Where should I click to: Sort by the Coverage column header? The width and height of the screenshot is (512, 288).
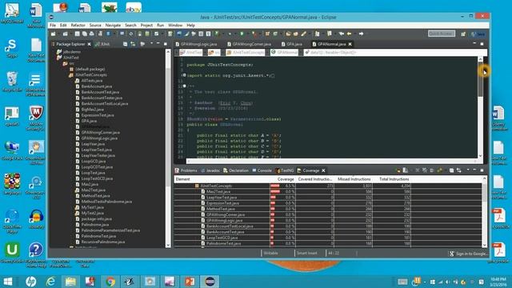pos(283,179)
